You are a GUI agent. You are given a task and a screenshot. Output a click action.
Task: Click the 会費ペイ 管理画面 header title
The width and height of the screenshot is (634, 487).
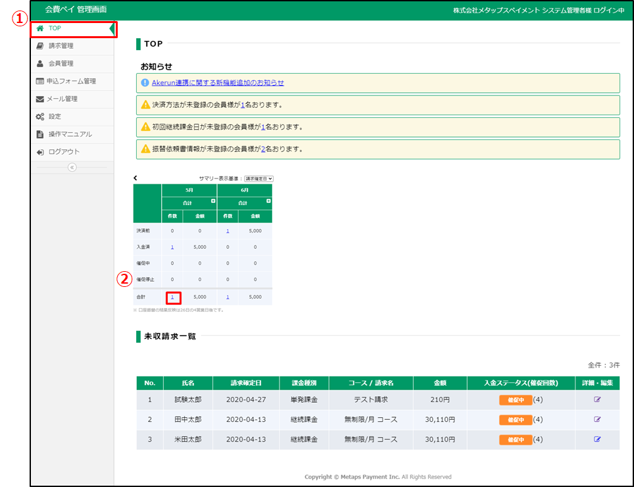[x=76, y=10]
